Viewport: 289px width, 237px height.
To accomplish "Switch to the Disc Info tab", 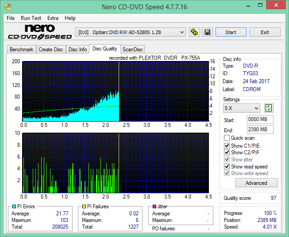I will click(77, 50).
